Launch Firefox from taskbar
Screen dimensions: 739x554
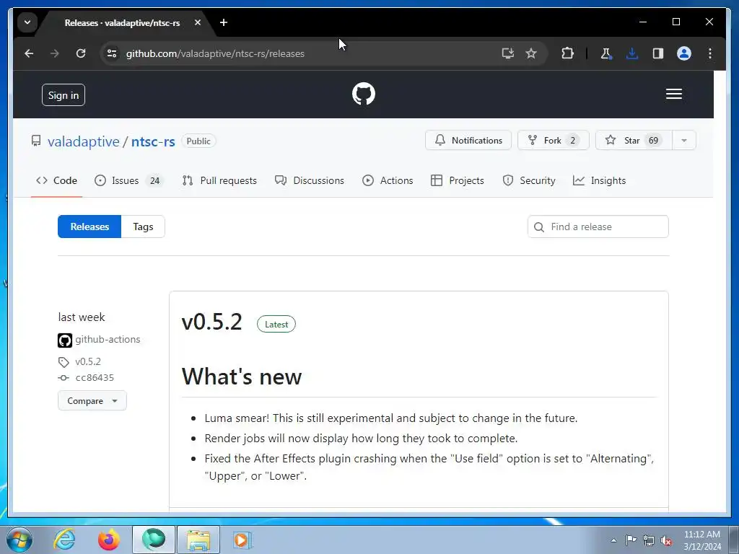108,540
